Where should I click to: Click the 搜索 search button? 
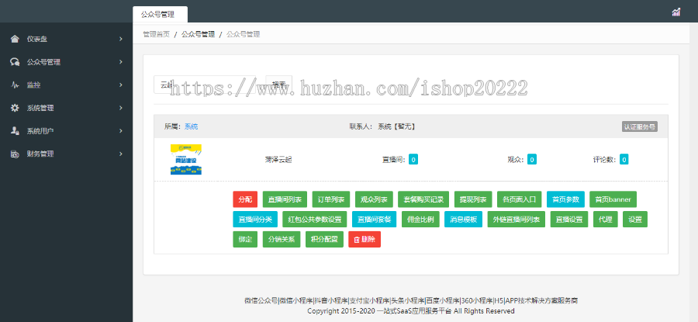[279, 85]
